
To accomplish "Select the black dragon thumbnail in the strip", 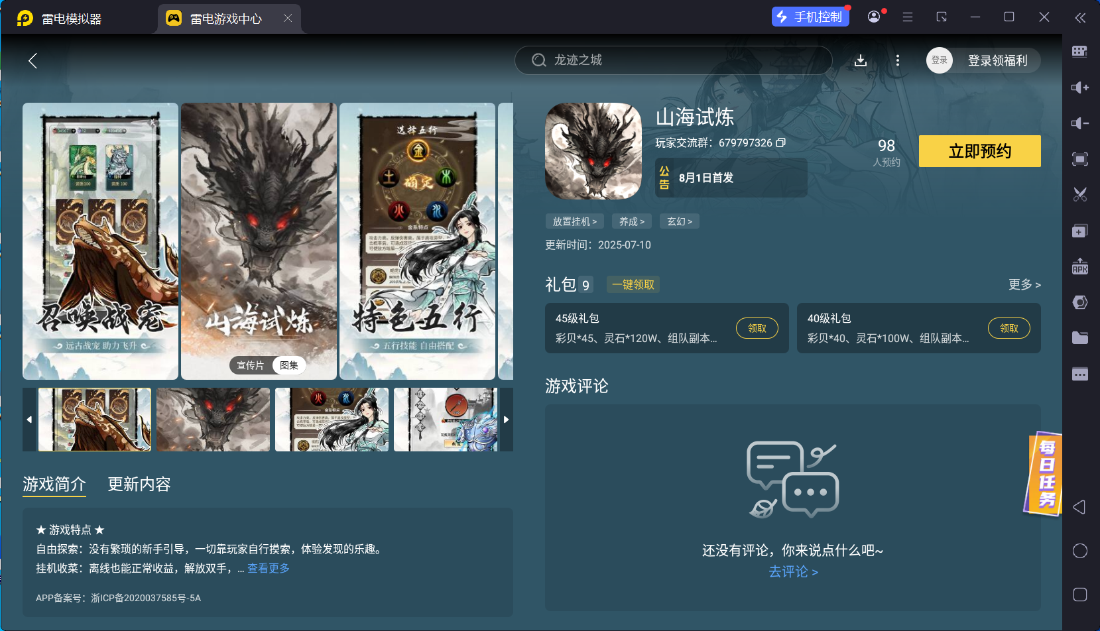I will [214, 420].
